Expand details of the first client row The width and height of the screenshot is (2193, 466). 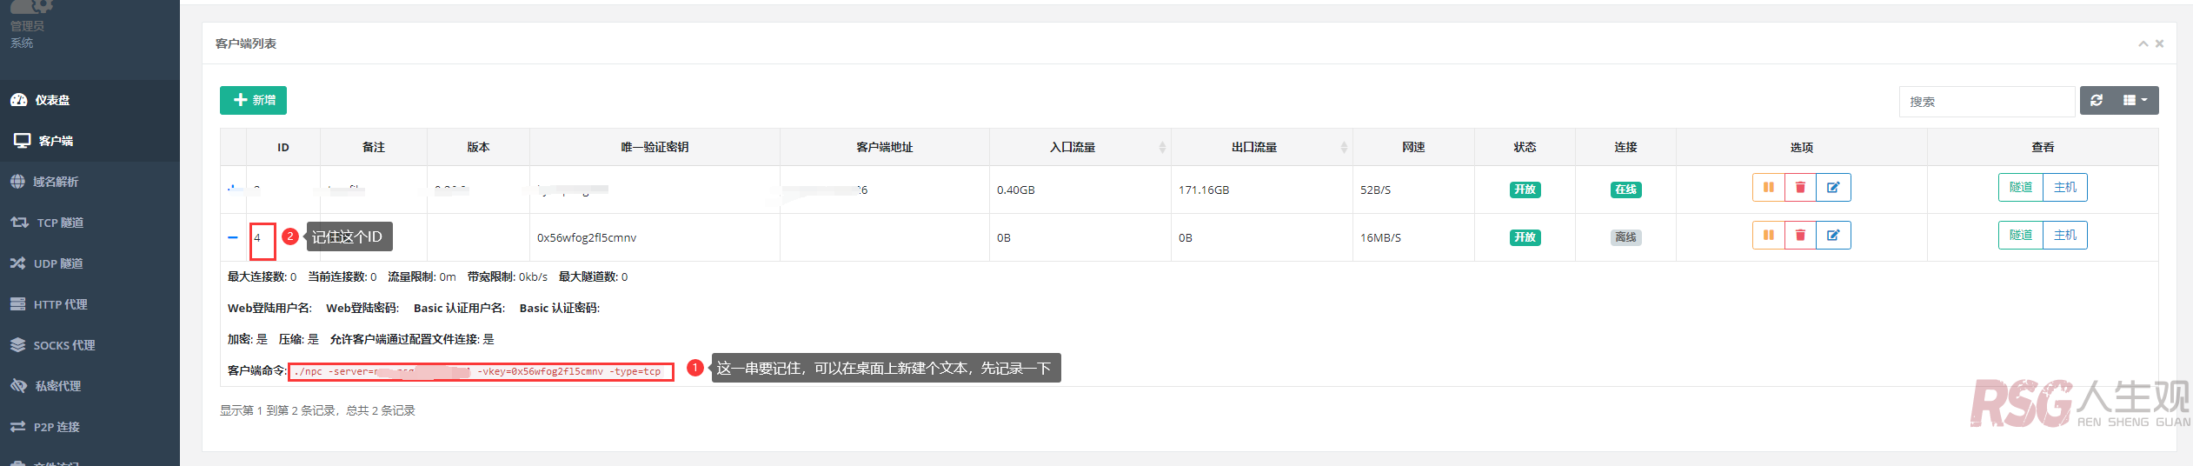coord(232,189)
